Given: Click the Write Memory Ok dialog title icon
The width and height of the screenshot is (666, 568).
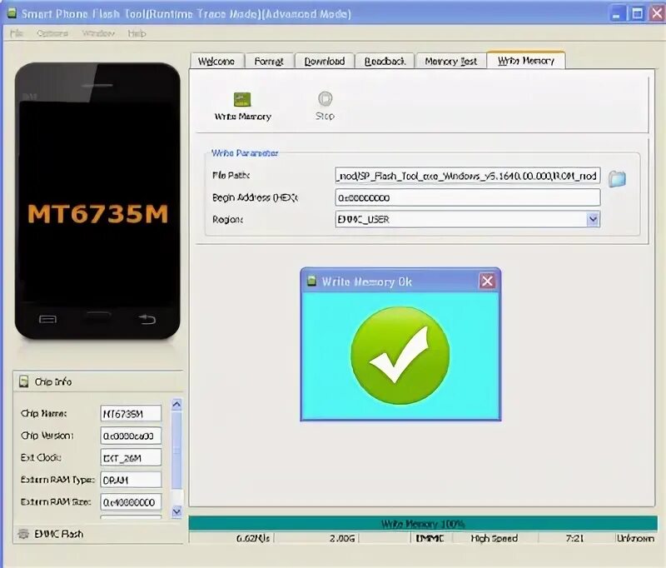Looking at the screenshot, I should (312, 281).
